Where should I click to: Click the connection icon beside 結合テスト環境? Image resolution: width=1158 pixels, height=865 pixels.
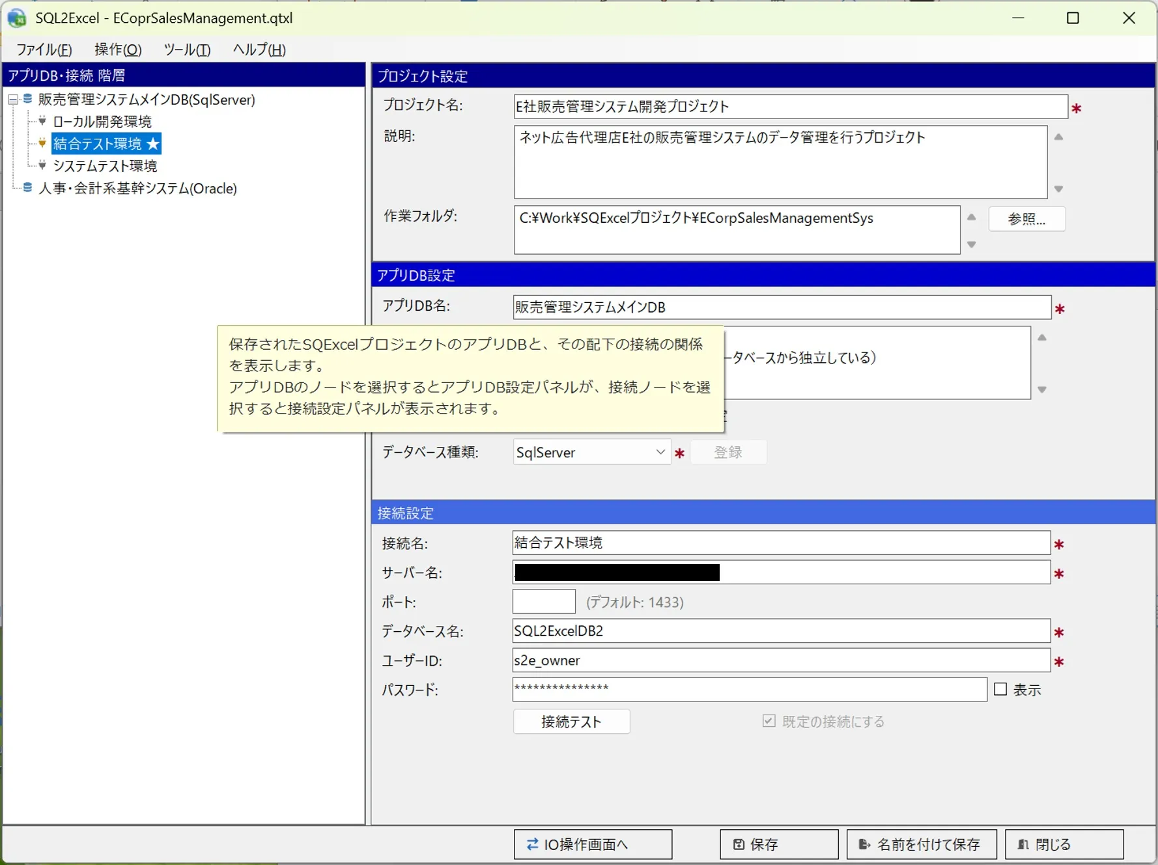pos(42,143)
